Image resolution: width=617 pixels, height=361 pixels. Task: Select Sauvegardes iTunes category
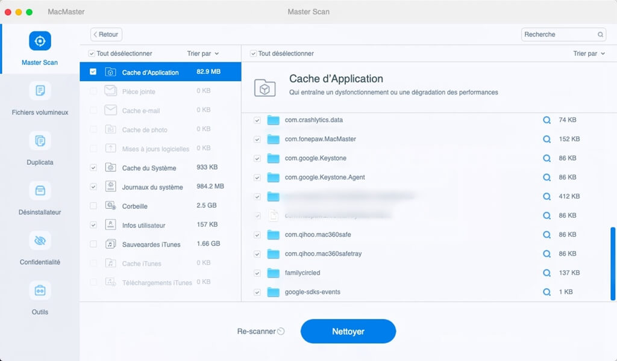(x=149, y=244)
